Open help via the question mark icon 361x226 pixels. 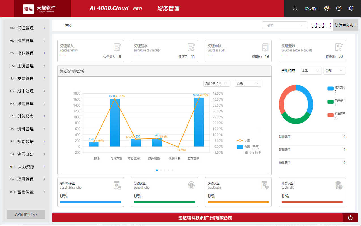click(339, 8)
